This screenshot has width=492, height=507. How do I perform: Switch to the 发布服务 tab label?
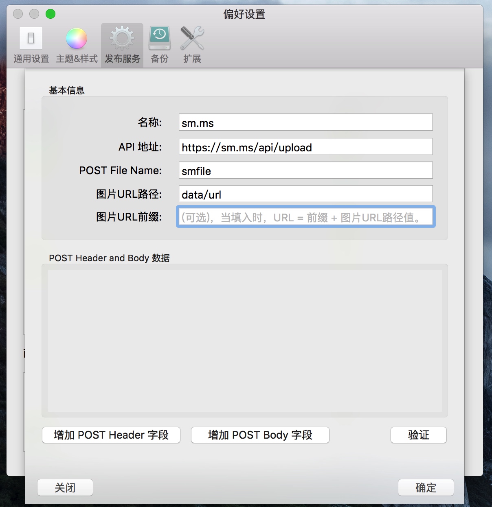click(x=122, y=59)
